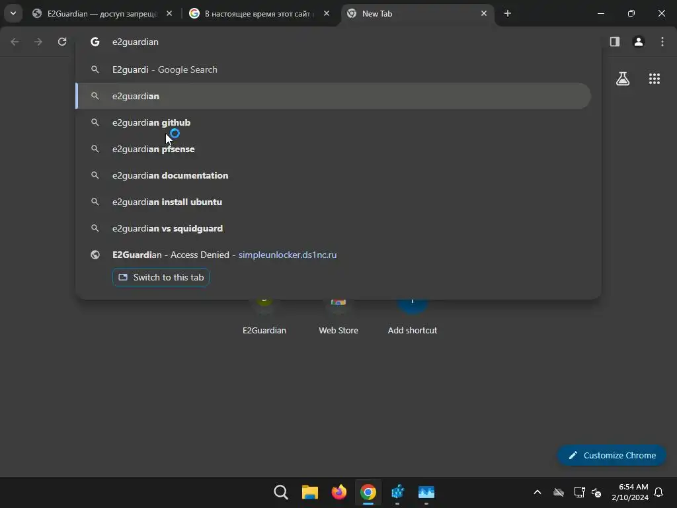Switch to the E2Guardian — доступ запрещен tab
The image size is (677, 508).
pyautogui.click(x=102, y=14)
